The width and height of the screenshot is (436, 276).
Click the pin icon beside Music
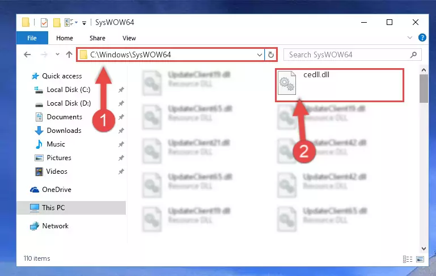(121, 144)
